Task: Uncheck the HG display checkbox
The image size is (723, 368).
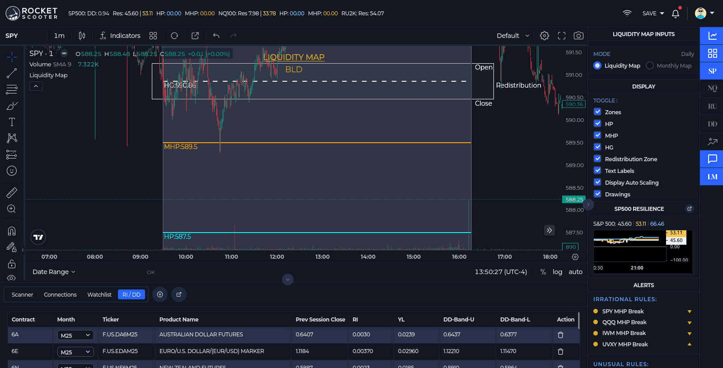Action: pyautogui.click(x=597, y=147)
